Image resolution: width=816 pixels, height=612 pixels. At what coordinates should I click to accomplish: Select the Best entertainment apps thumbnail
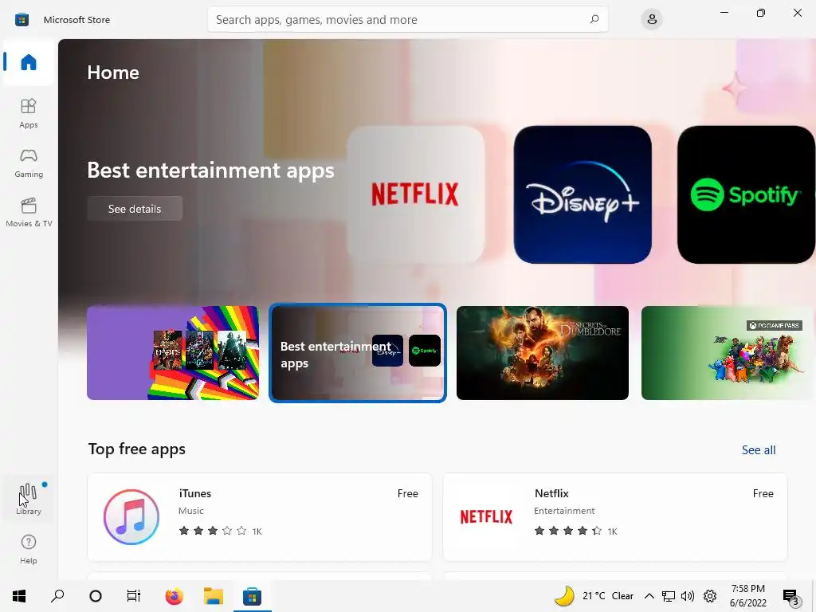coord(358,353)
